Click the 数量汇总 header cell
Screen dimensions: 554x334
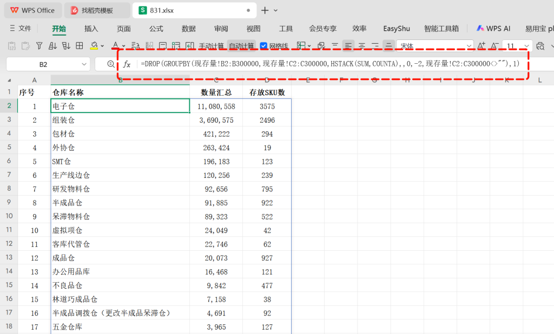click(x=216, y=92)
